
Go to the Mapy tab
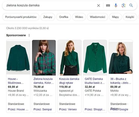tap(115, 17)
